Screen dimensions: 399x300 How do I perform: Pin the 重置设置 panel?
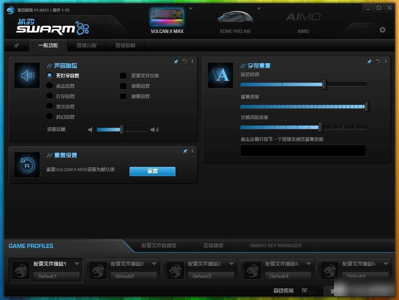point(185,151)
